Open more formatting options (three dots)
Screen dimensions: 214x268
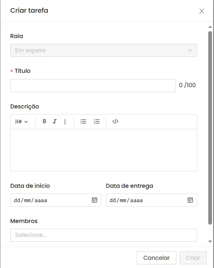click(x=65, y=122)
